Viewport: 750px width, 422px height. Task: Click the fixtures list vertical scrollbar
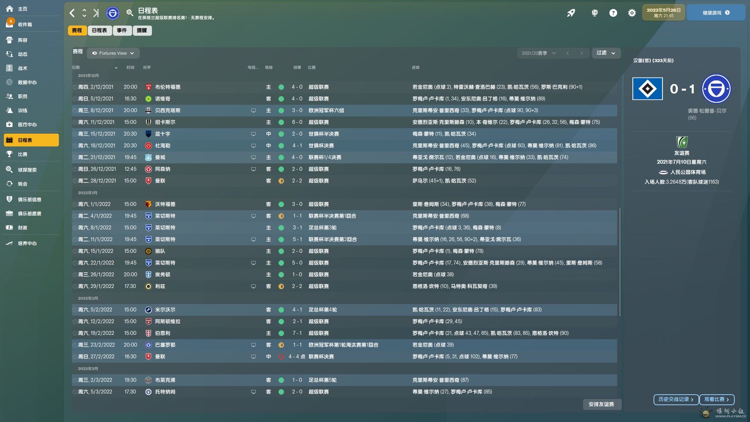point(620,262)
